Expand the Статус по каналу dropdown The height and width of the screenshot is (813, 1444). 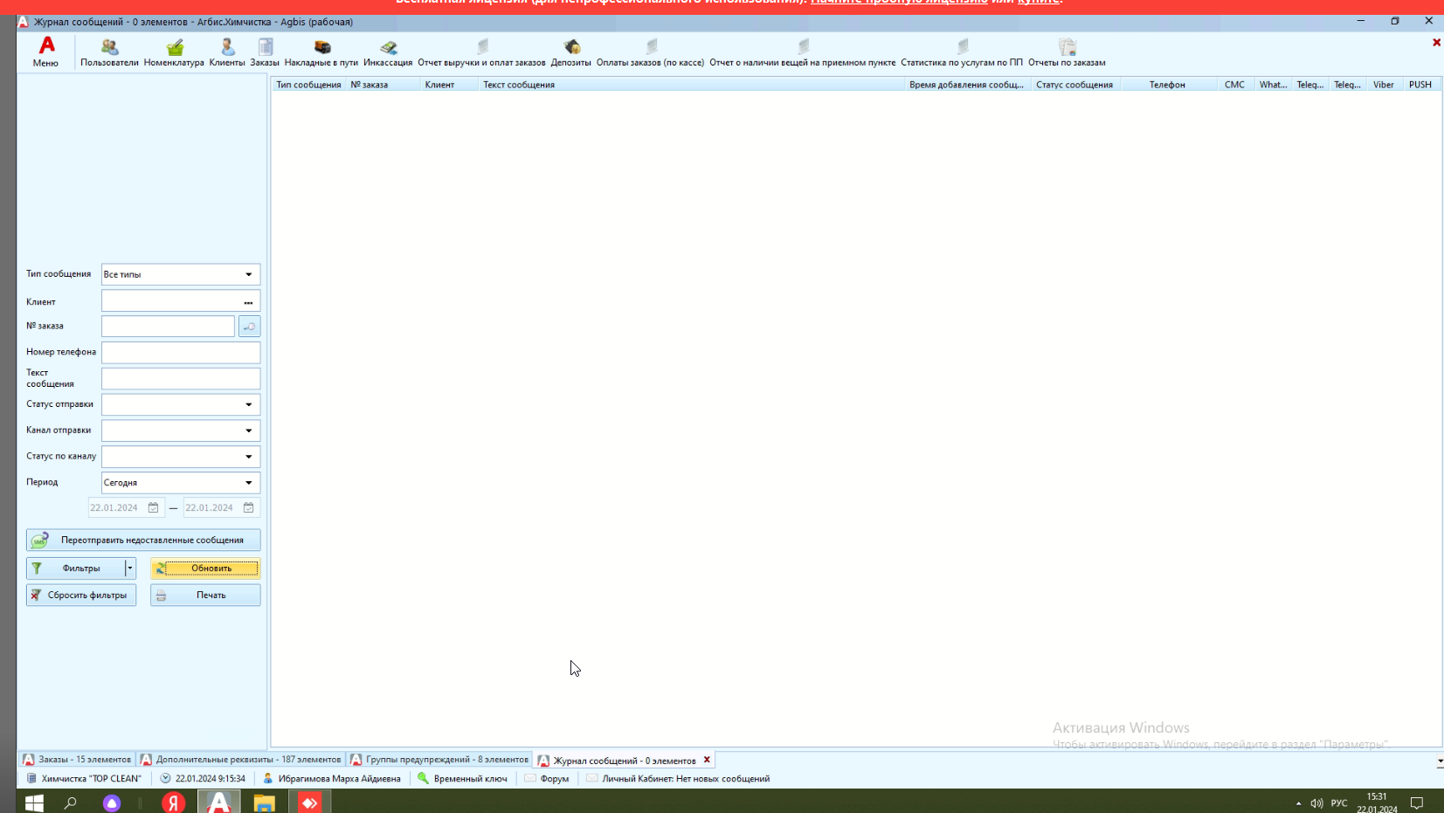pyautogui.click(x=249, y=457)
